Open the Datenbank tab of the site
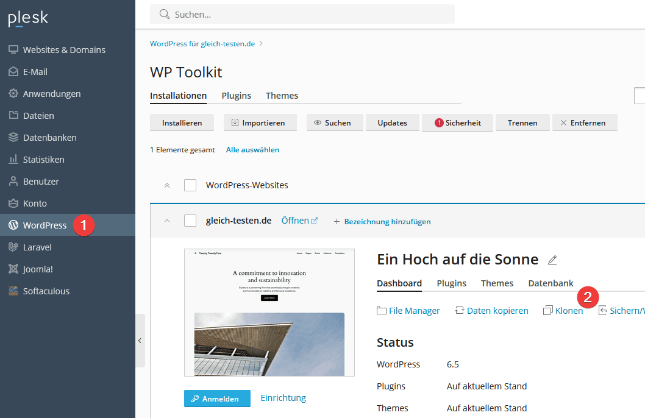This screenshot has height=418, width=645. [551, 283]
